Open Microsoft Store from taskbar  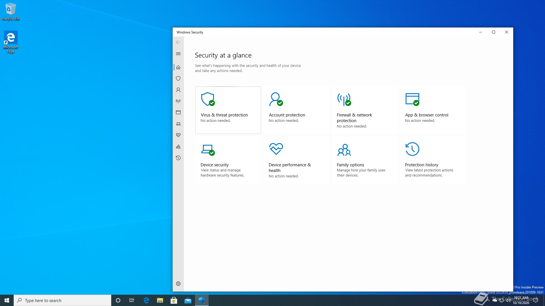pyautogui.click(x=174, y=300)
